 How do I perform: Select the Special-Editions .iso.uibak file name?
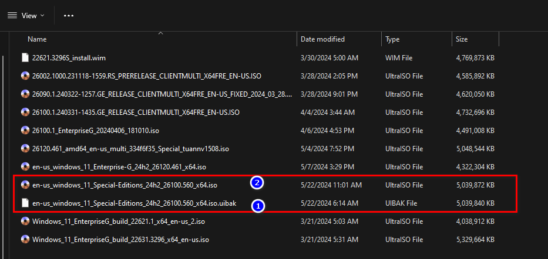[134, 203]
